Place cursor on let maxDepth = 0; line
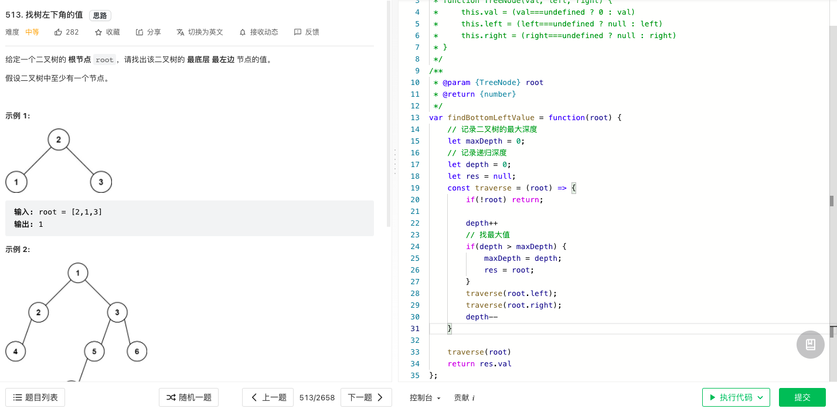Screen dimensions: 837x412 coord(485,141)
